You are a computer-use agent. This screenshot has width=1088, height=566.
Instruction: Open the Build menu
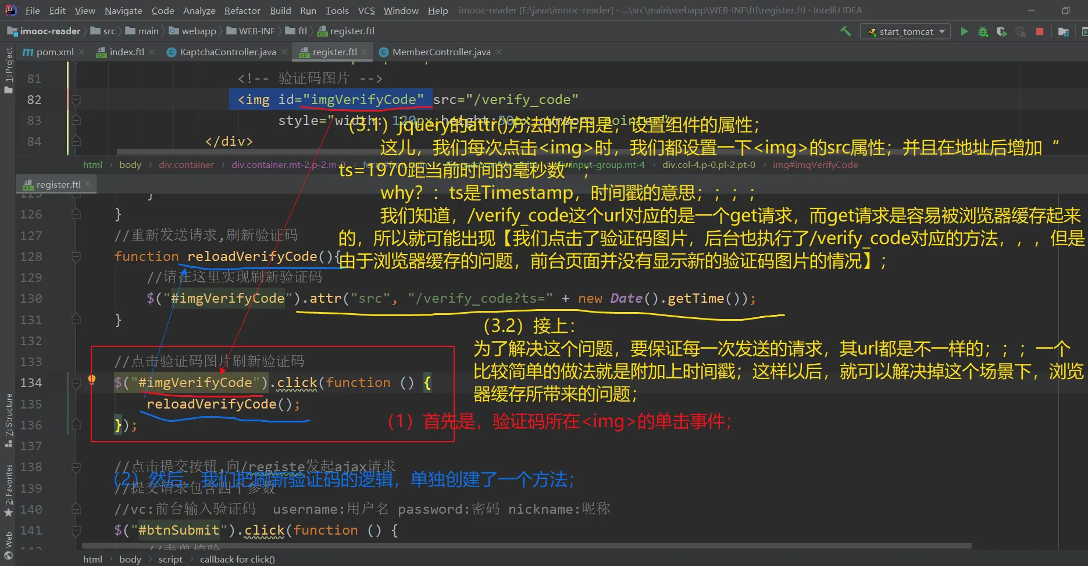(280, 10)
